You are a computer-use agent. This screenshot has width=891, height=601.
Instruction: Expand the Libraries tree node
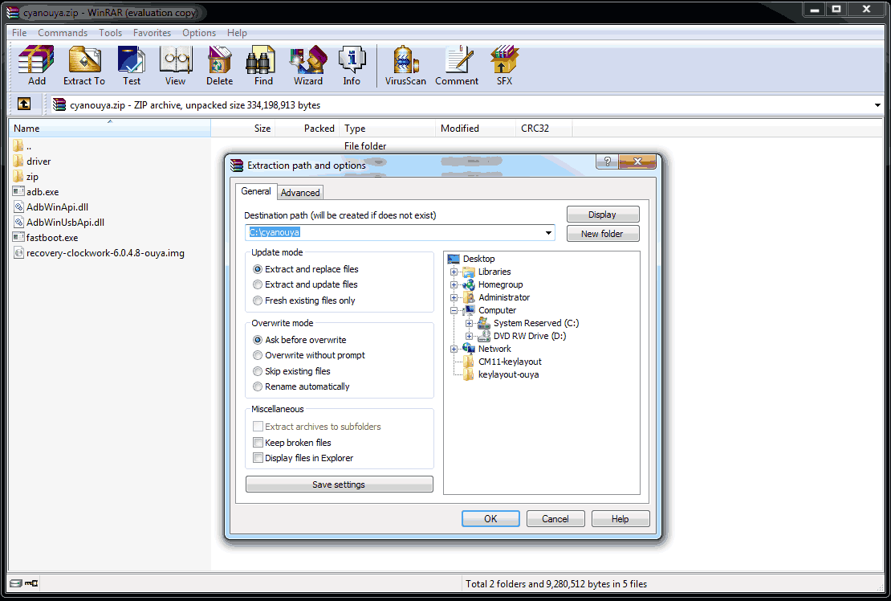[454, 272]
